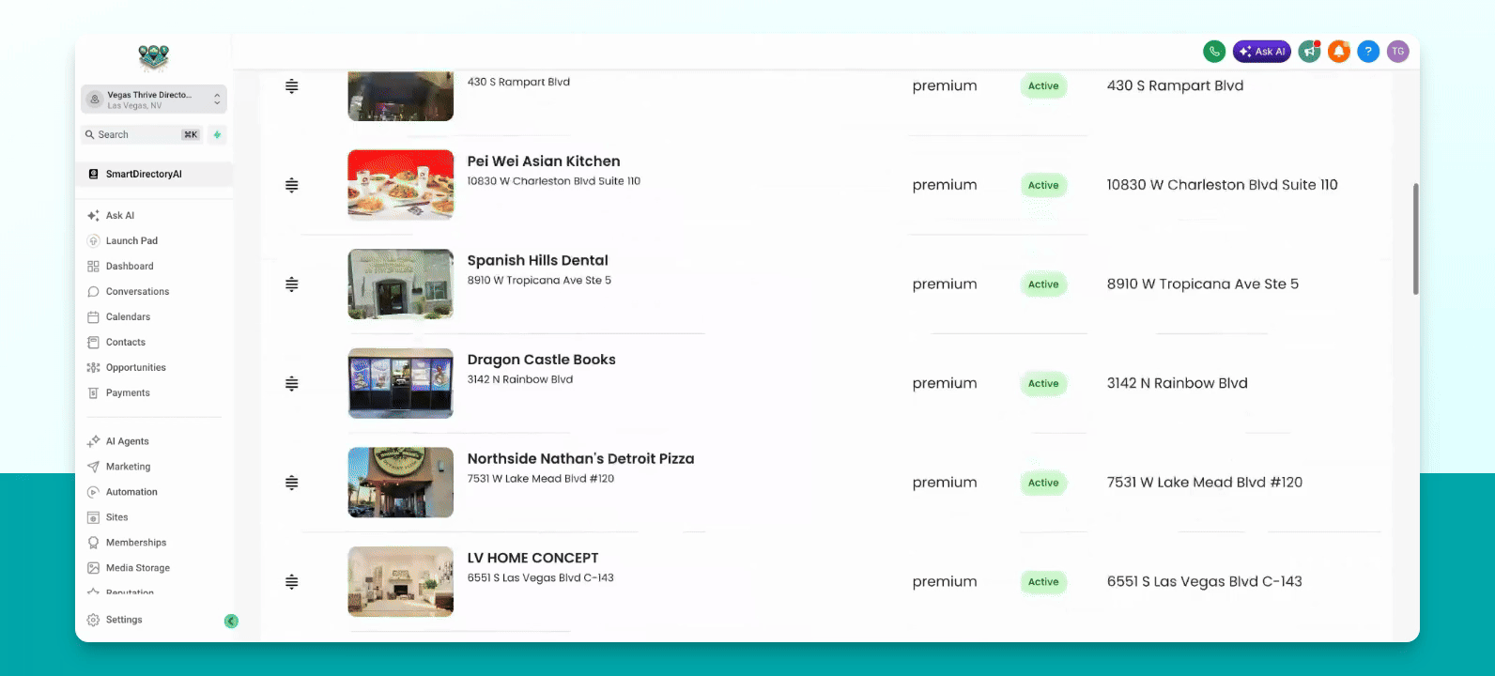
Task: Open LV HOME CONCEPT thumbnail image
Action: click(x=401, y=582)
